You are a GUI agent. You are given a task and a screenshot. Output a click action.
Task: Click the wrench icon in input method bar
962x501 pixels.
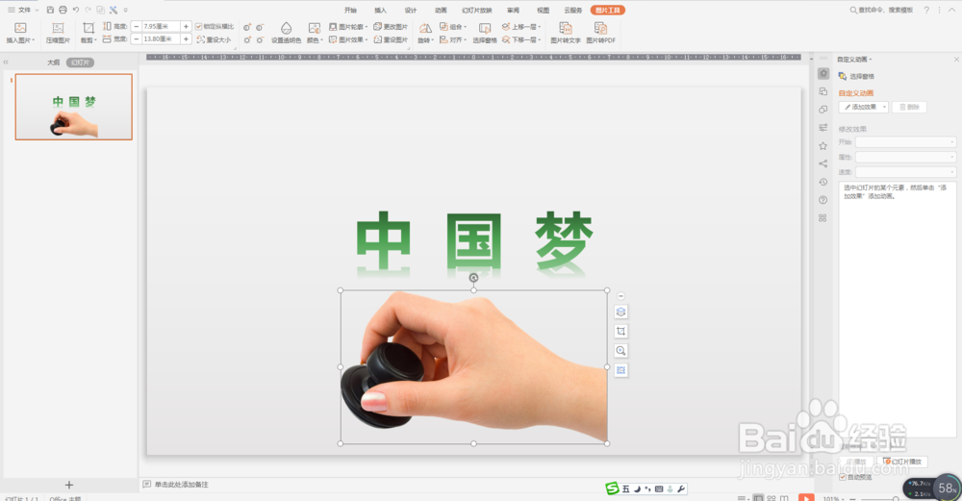point(681,488)
